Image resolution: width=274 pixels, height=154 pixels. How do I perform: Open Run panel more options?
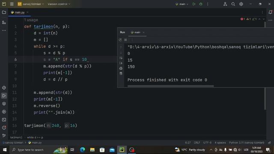(x=132, y=40)
